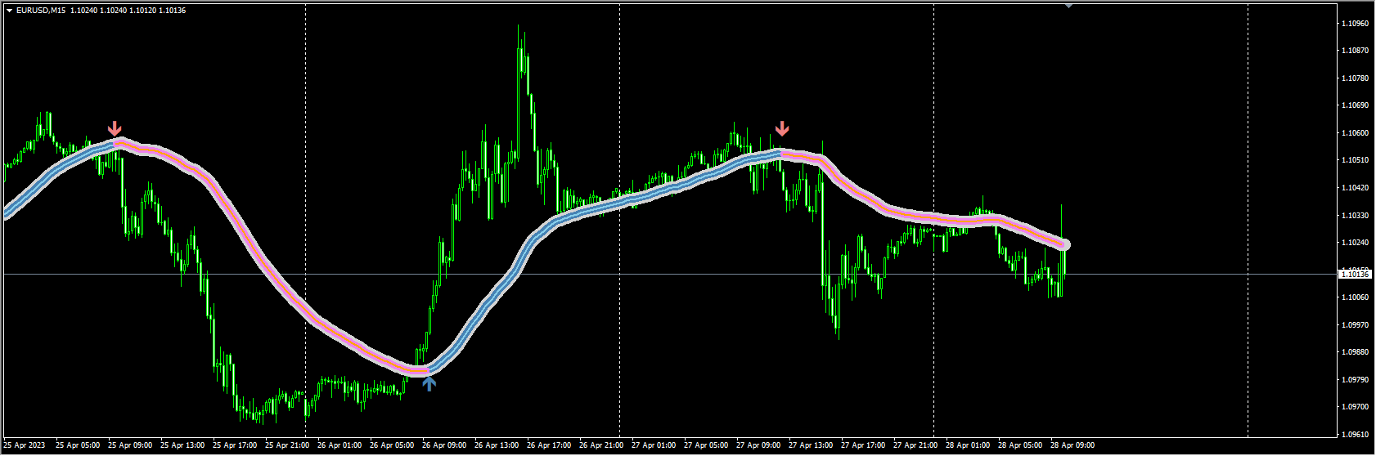Click time scale label 26 Apr 17:00
The height and width of the screenshot is (456, 1376).
549,445
